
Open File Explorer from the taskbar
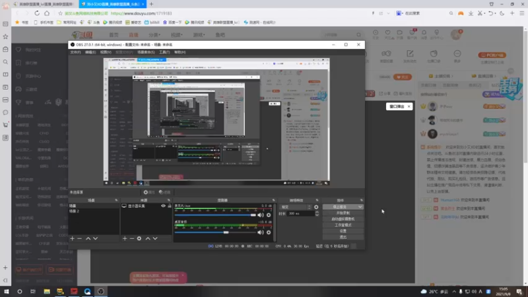click(x=47, y=291)
